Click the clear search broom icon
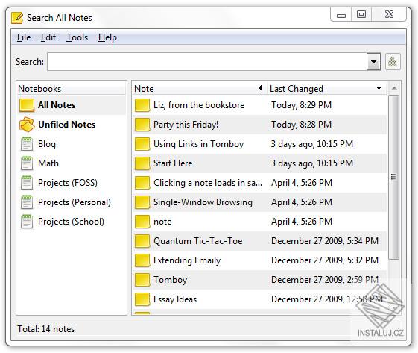 click(393, 62)
